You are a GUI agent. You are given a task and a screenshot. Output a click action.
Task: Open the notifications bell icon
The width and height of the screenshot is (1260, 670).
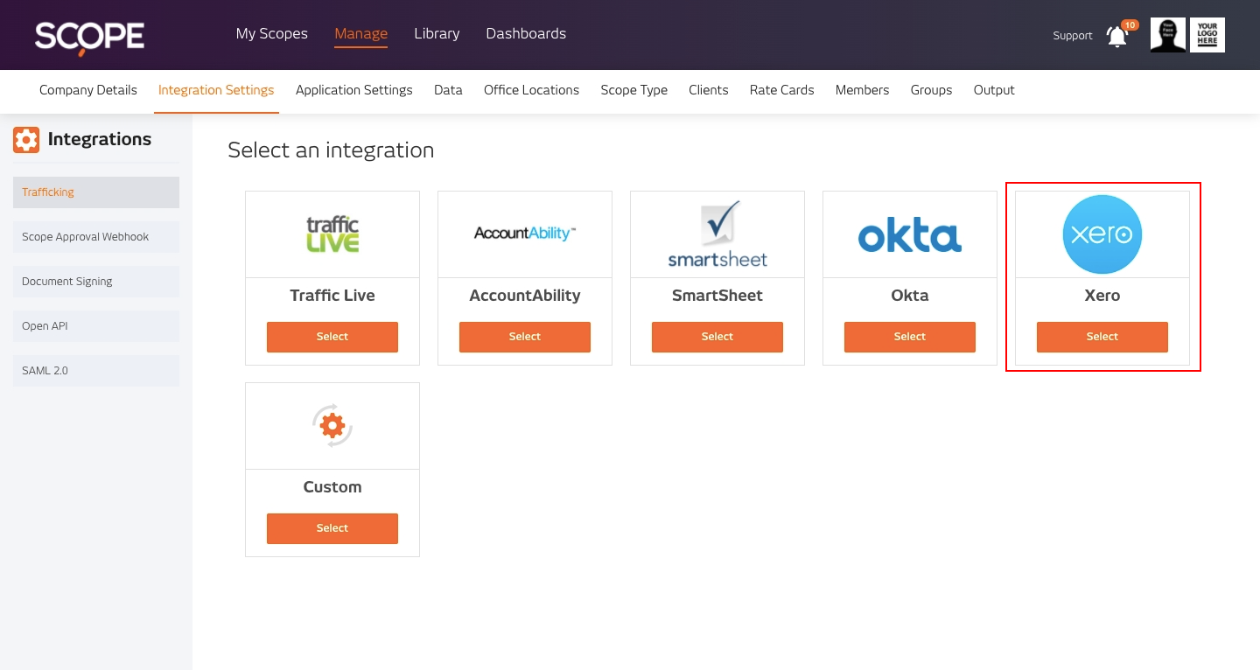1117,37
